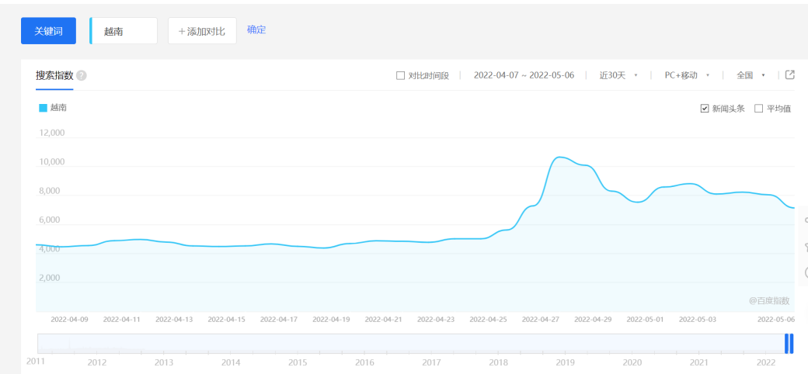Image resolution: width=808 pixels, height=374 pixels.
Task: Enable the 对比时间段 checkbox
Action: tap(401, 76)
